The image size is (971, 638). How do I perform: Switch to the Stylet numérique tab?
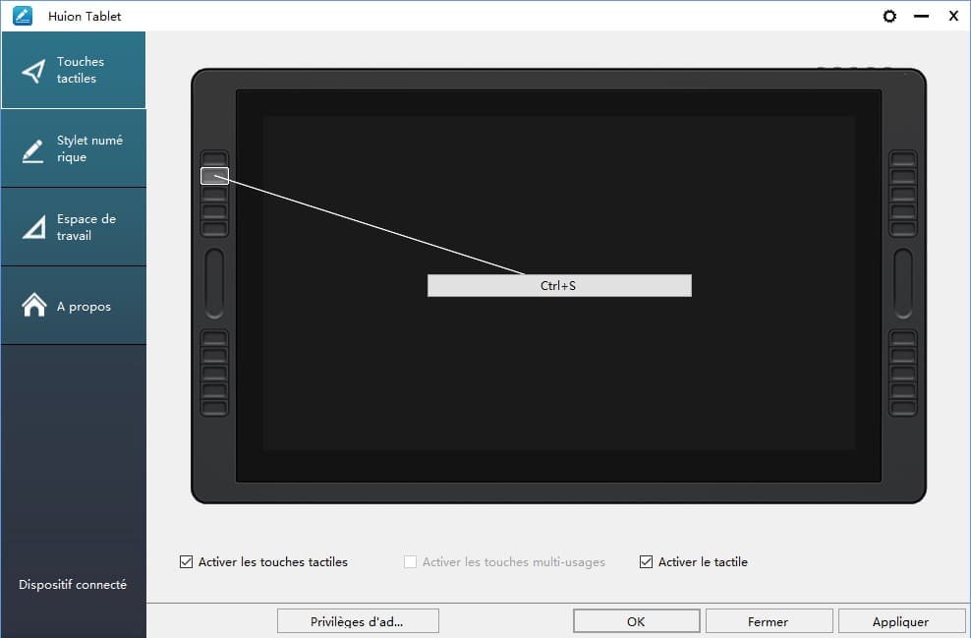[x=74, y=148]
